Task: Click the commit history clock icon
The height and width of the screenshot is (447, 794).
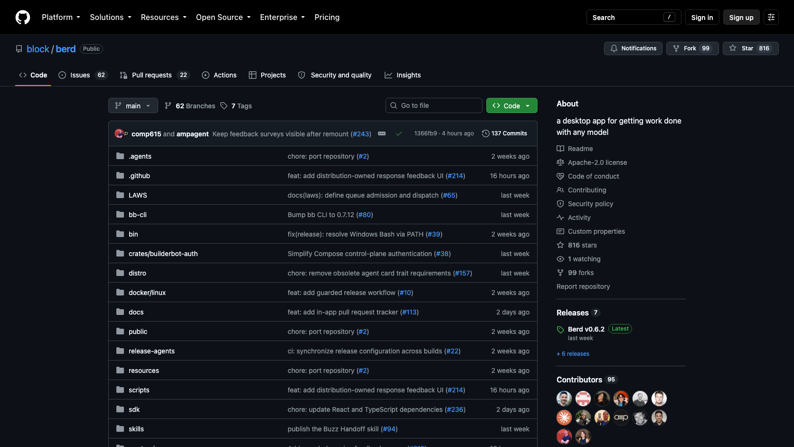Action: click(x=485, y=133)
